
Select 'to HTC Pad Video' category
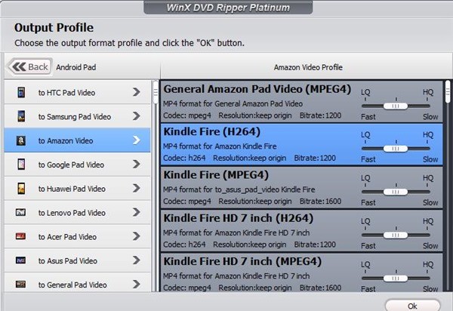(78, 92)
